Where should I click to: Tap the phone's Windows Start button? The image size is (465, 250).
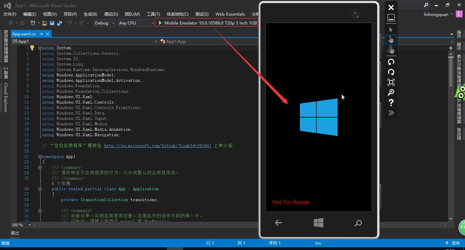[x=318, y=223]
